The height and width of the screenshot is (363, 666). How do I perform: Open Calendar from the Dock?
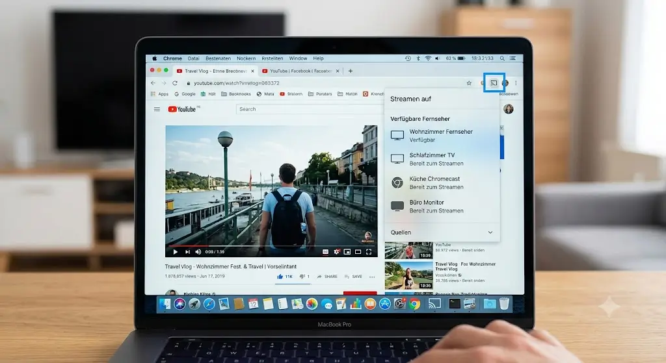tap(253, 304)
